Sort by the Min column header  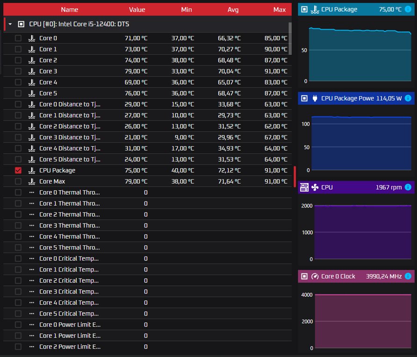pos(187,10)
